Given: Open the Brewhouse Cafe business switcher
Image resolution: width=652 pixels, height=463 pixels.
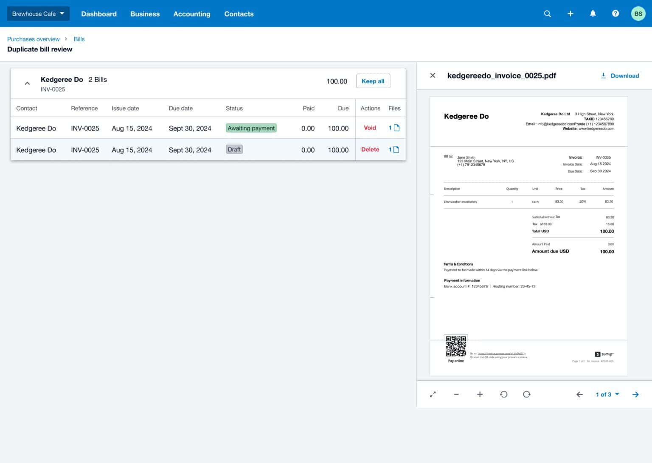Looking at the screenshot, I should [x=38, y=13].
